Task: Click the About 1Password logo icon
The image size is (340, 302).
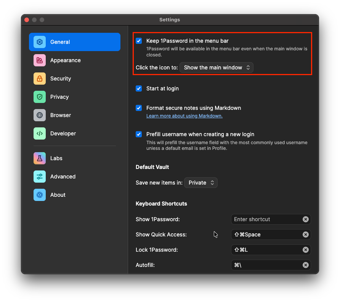Action: tap(40, 195)
